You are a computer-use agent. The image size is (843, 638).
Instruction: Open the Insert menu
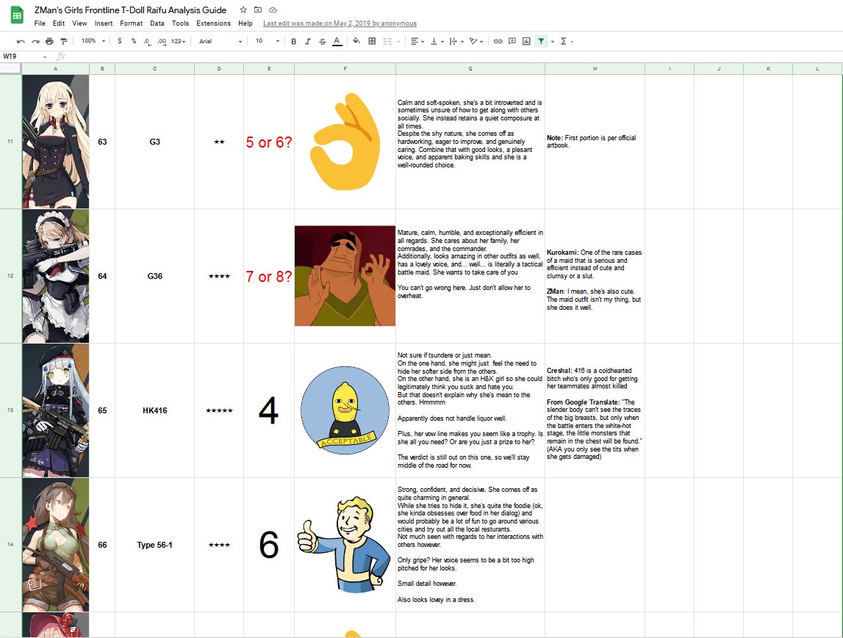coord(104,23)
